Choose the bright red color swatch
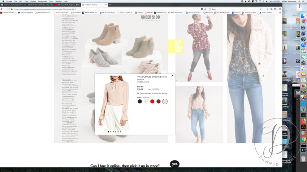The image size is (307, 172). click(x=152, y=101)
